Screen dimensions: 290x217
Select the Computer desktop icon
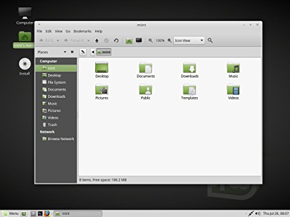(25, 16)
